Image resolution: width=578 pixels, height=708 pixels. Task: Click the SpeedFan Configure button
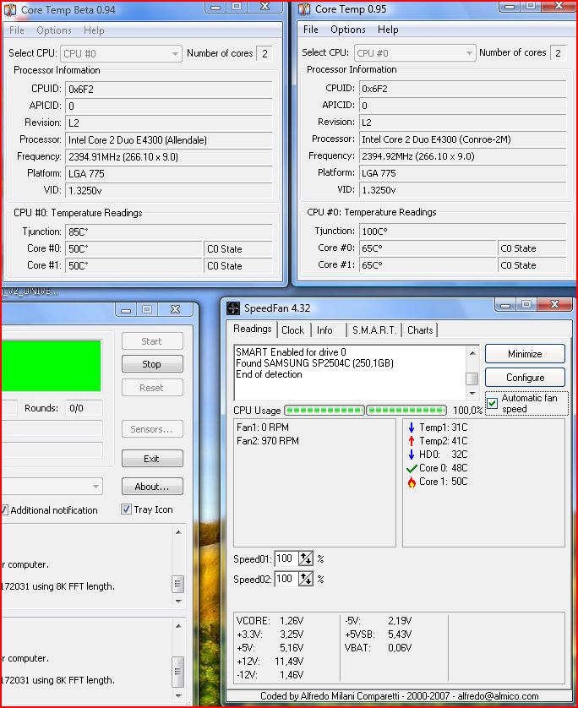525,377
